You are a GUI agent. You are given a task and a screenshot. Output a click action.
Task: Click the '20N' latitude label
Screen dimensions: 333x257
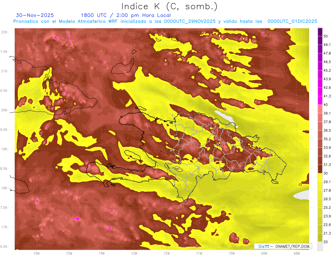(4, 110)
